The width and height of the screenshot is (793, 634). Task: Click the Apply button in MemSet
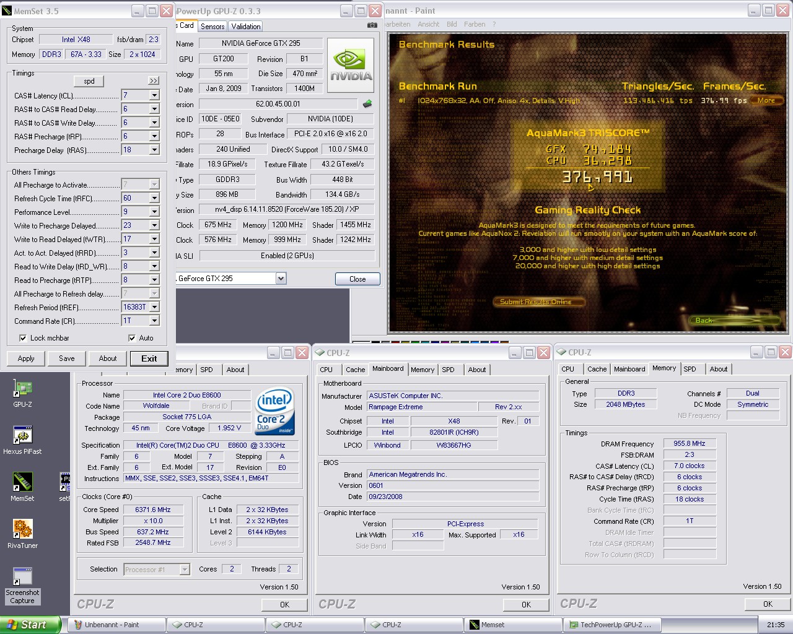pyautogui.click(x=26, y=358)
